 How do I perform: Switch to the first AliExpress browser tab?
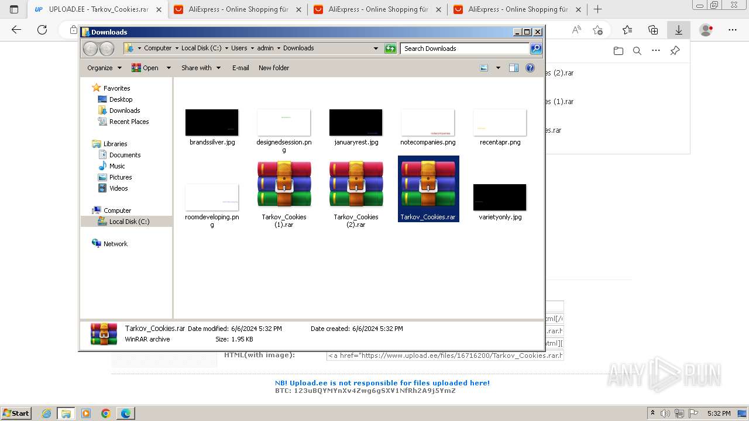click(x=238, y=9)
